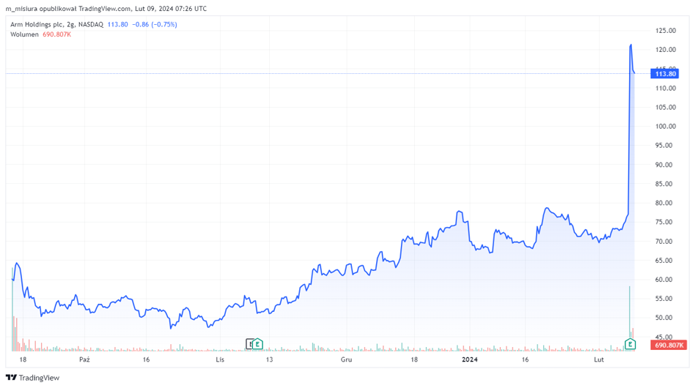Click the −0.86 (−0.75%) change value
Viewport: 695px width, 388px height.
click(155, 24)
